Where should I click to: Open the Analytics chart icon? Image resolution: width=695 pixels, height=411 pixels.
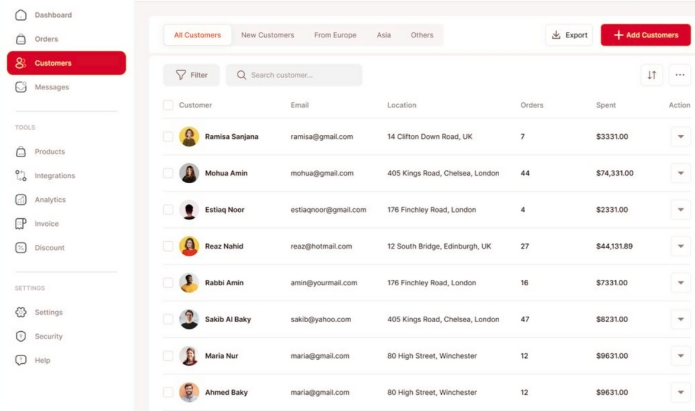click(x=21, y=199)
